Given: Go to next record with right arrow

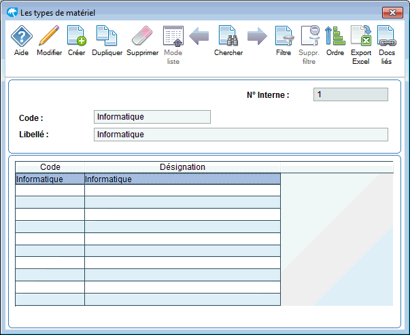Looking at the screenshot, I should (257, 36).
